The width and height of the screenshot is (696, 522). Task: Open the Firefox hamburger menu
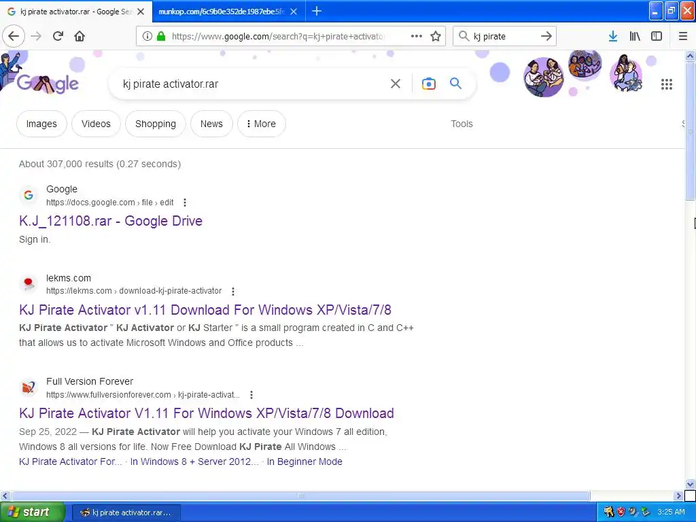pos(682,36)
